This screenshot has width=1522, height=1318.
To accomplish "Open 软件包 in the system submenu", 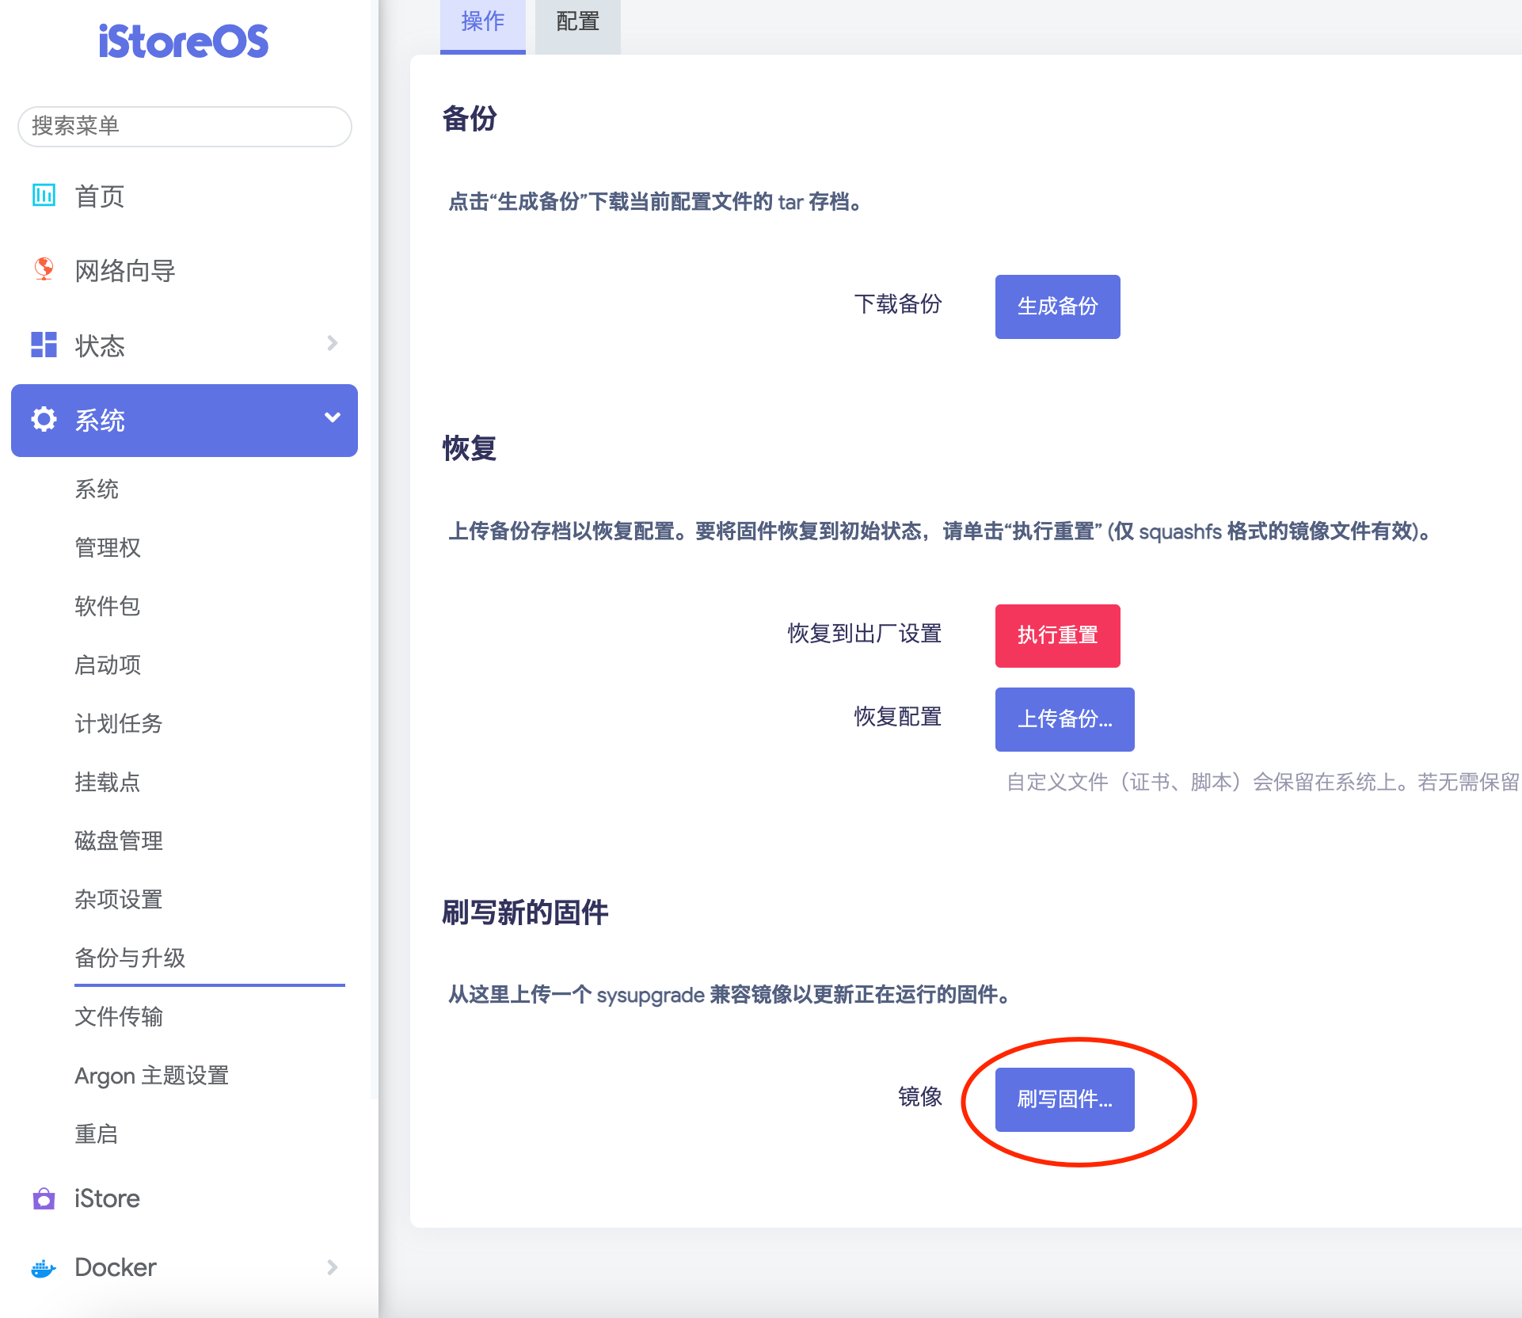I will tap(108, 606).
